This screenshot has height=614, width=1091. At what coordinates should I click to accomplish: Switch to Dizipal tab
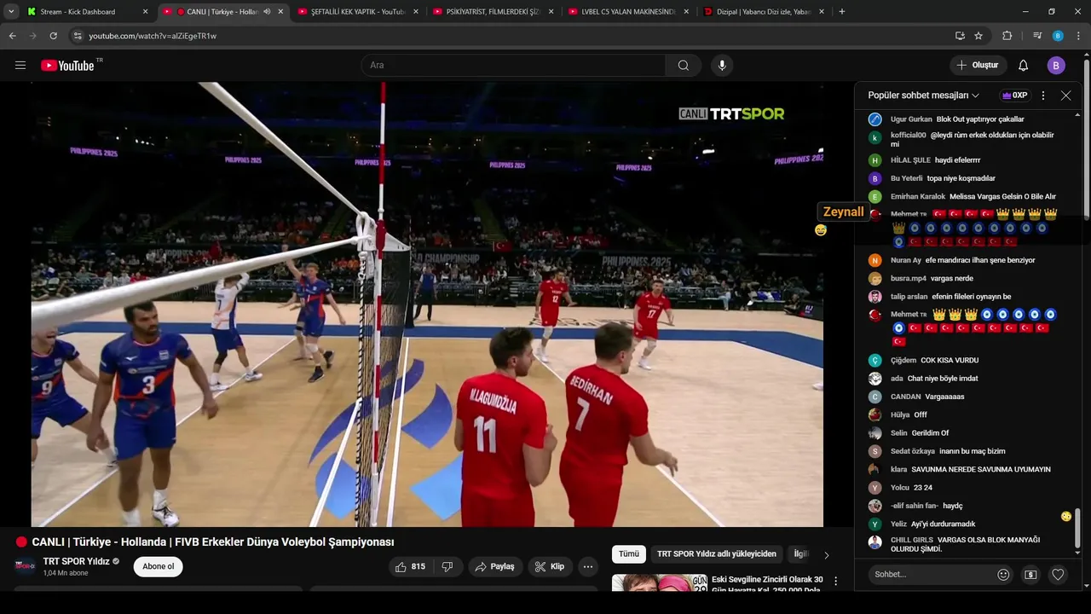click(x=763, y=12)
